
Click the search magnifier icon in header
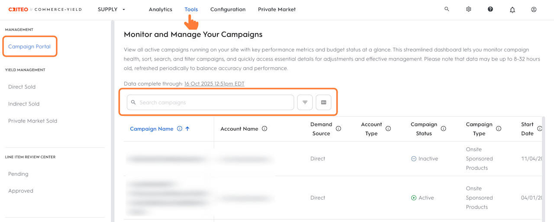point(447,9)
